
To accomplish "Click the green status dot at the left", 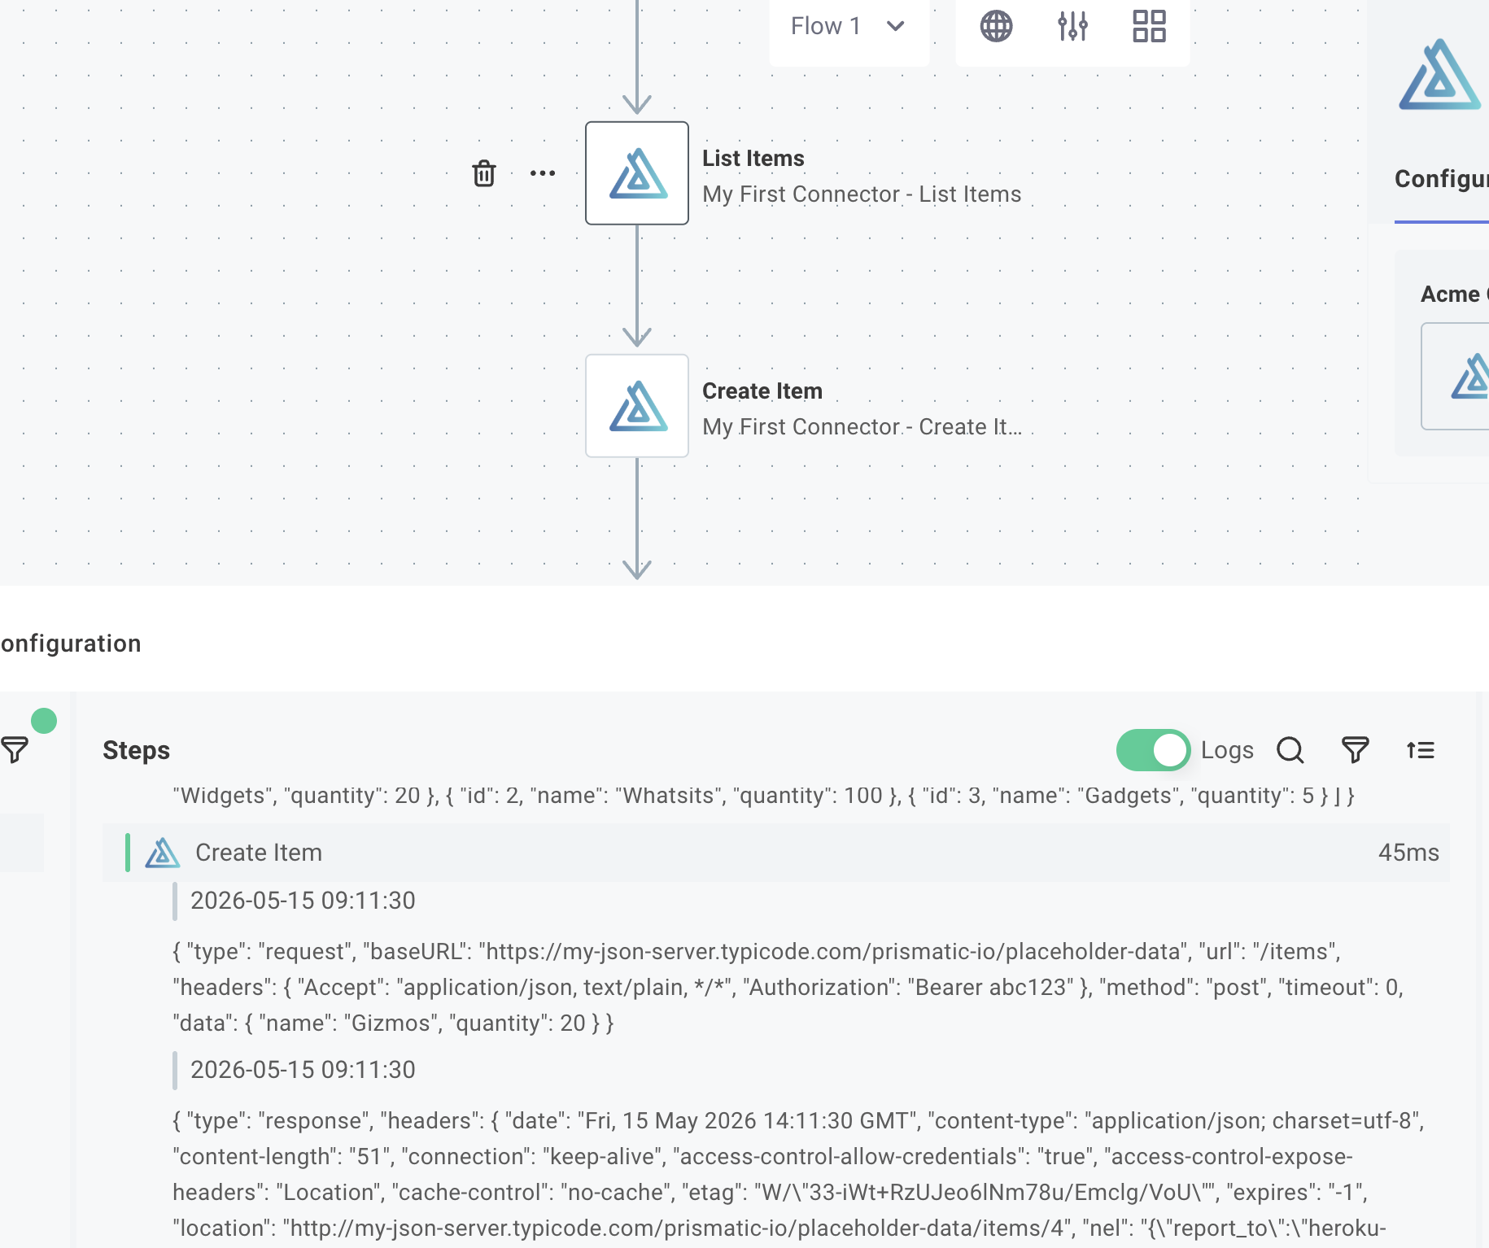I will pos(44,721).
